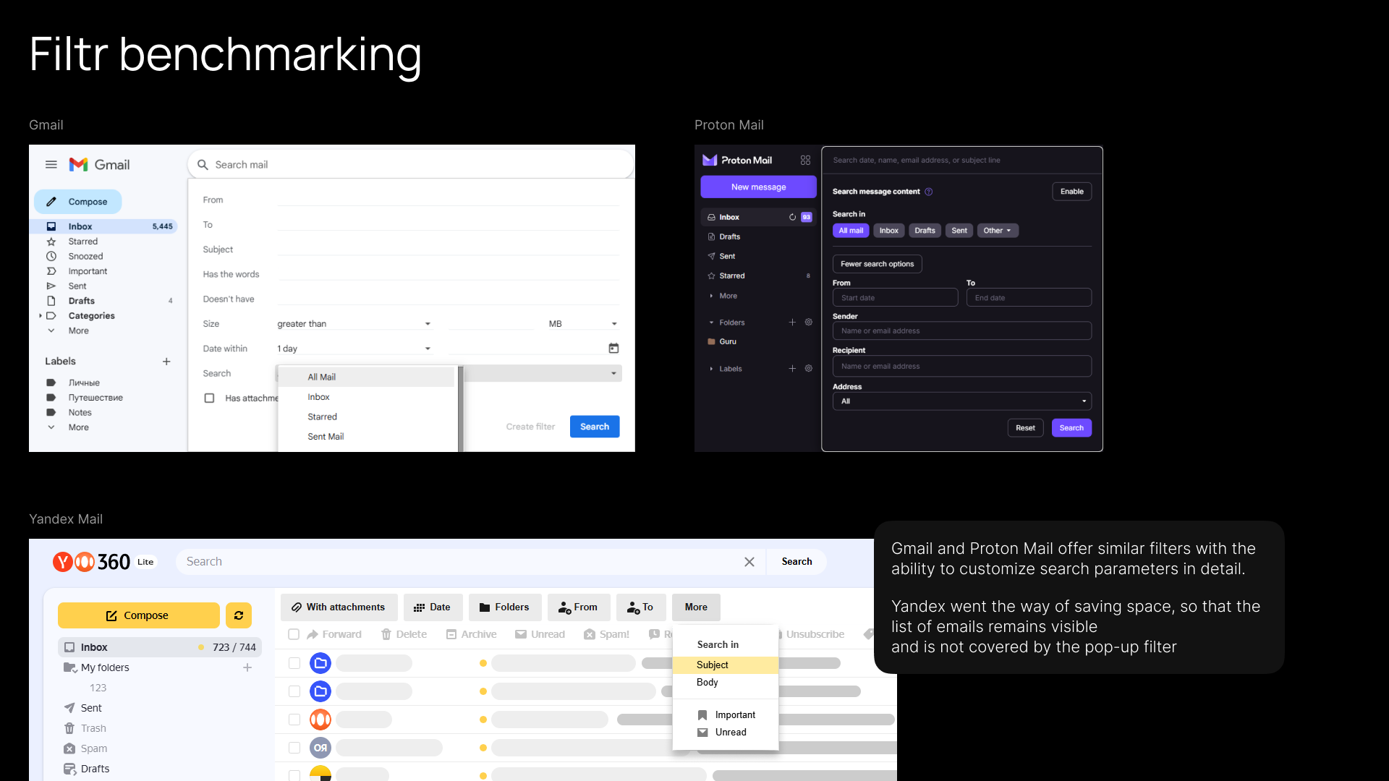Add a new Gmail label with plus icon
This screenshot has width=1389, height=781.
click(x=166, y=362)
